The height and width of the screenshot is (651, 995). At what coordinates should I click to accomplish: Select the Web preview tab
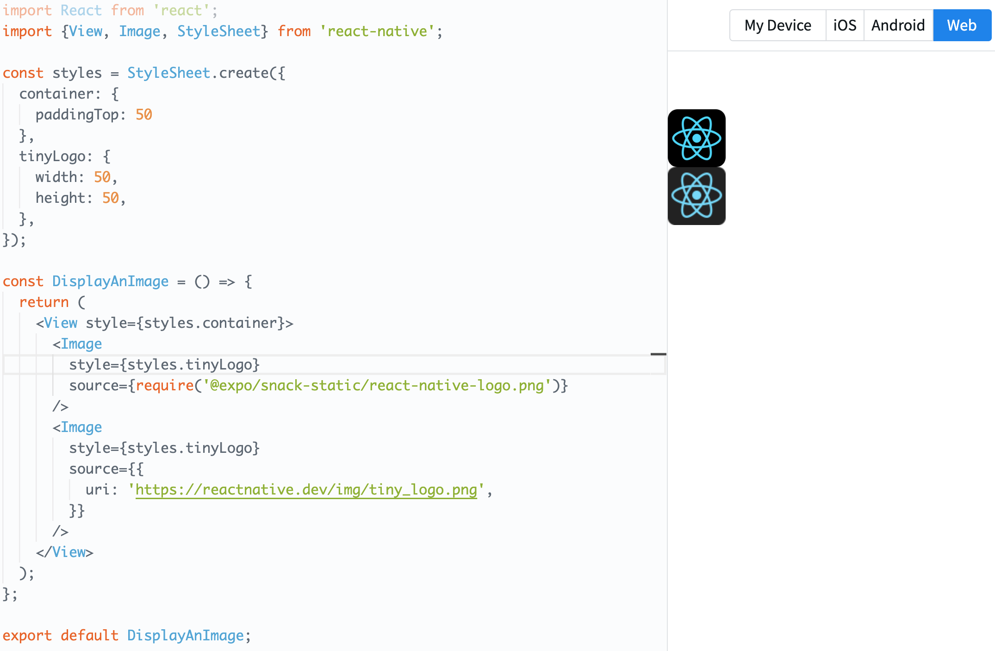[962, 25]
